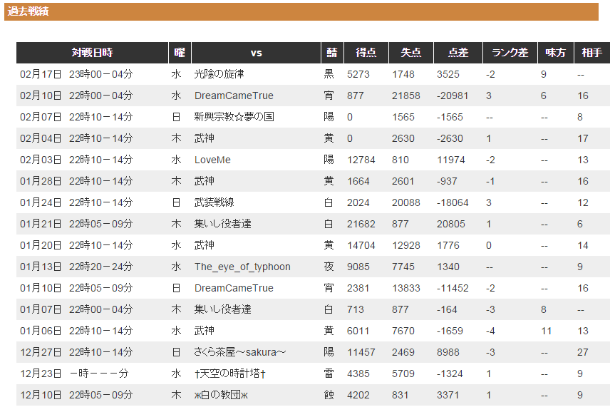Select 武神 in the 01月06日 row
615x412 pixels.
coord(204,331)
